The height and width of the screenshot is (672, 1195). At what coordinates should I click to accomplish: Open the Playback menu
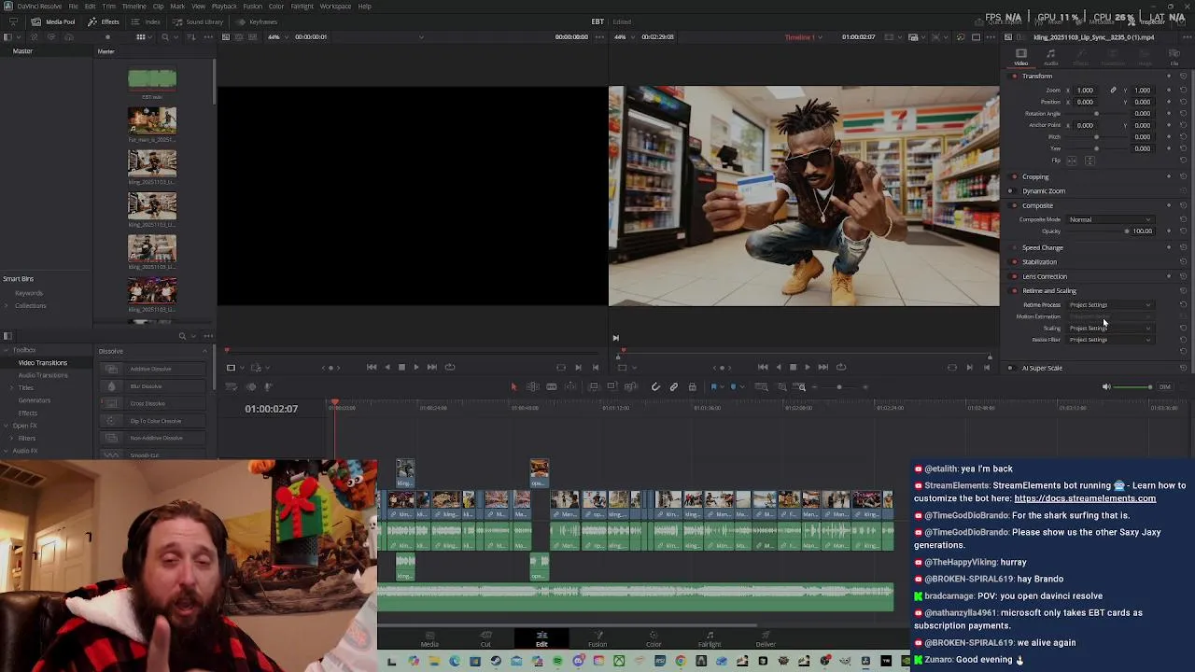(224, 7)
